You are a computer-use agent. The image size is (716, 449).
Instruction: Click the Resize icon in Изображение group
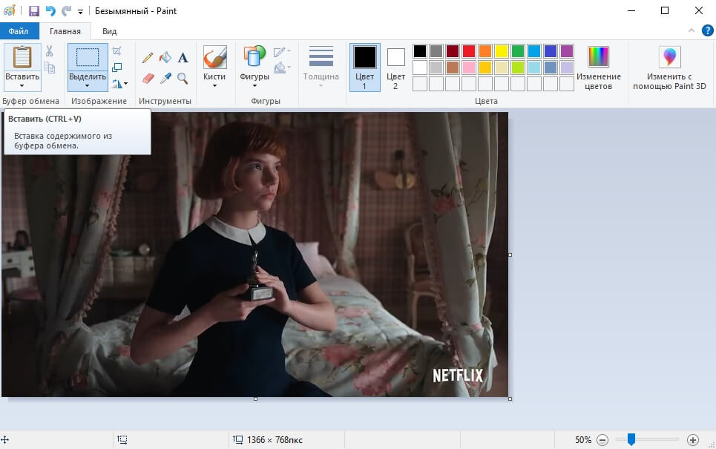[x=116, y=67]
